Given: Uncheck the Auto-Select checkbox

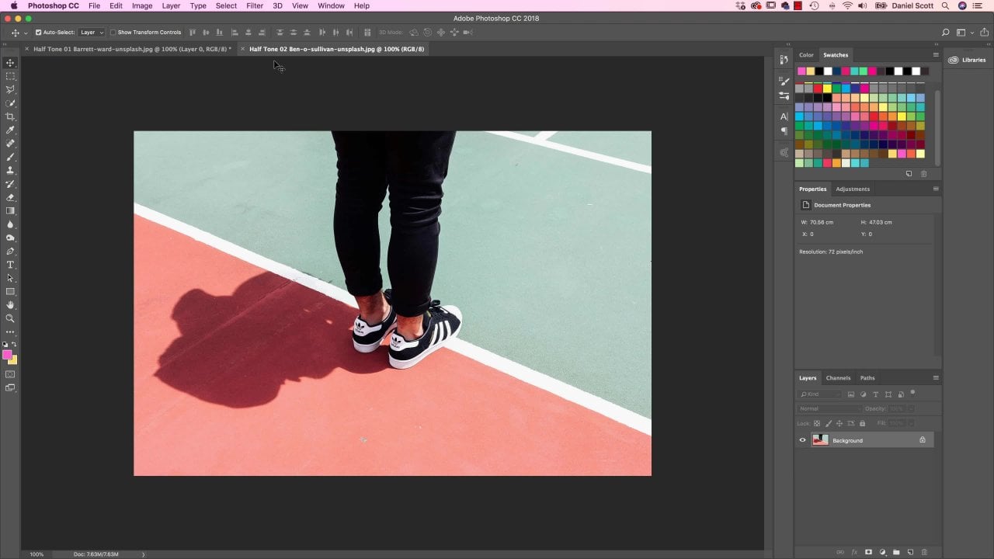Looking at the screenshot, I should 38,33.
